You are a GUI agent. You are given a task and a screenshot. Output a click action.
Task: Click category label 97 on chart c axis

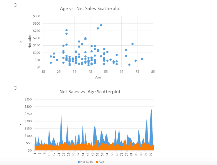(151, 154)
